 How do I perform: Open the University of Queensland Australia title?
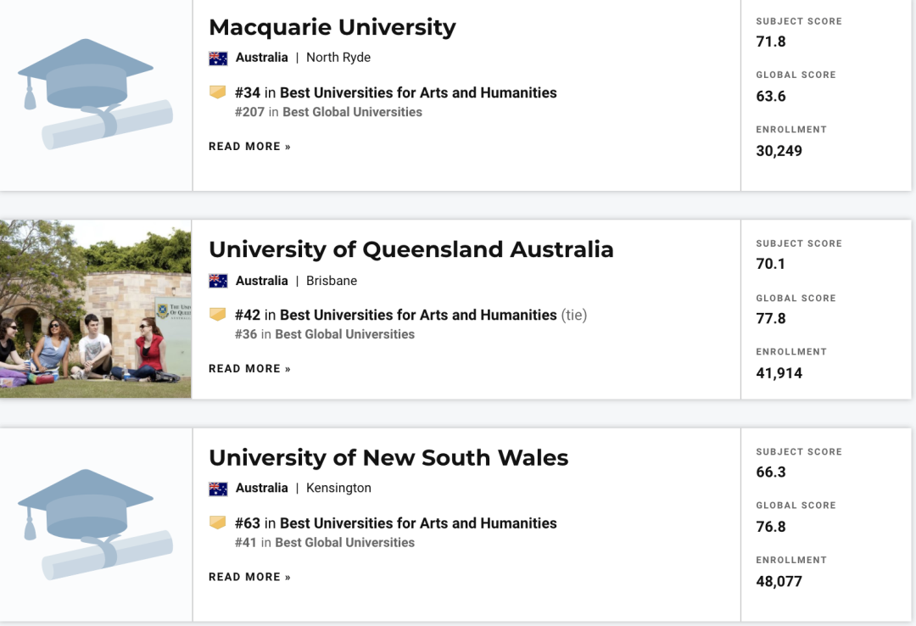pyautogui.click(x=411, y=249)
